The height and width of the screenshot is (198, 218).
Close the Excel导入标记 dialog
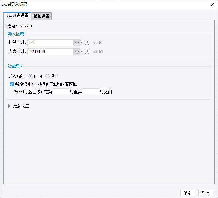coord(213,4)
